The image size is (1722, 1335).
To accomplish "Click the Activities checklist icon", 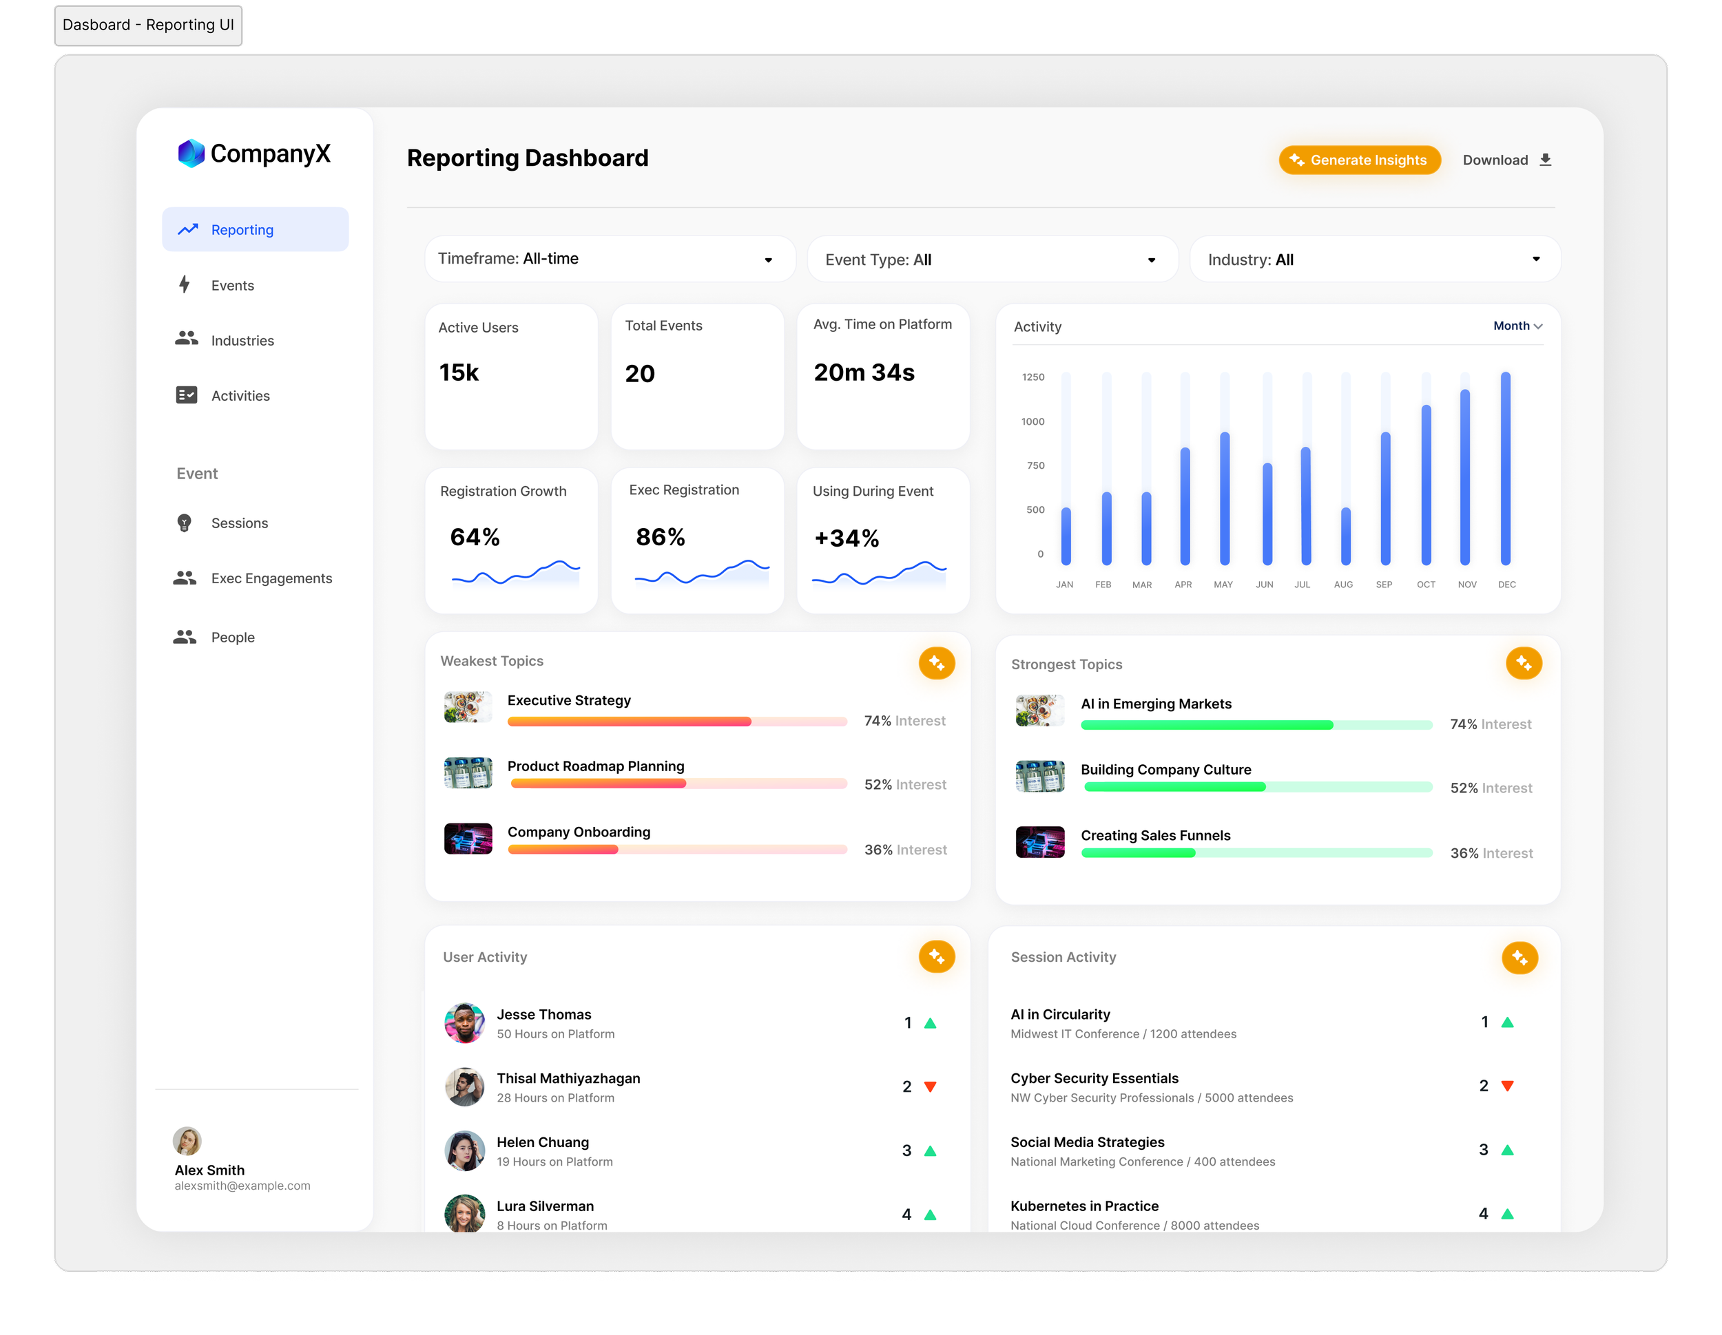I will point(186,395).
